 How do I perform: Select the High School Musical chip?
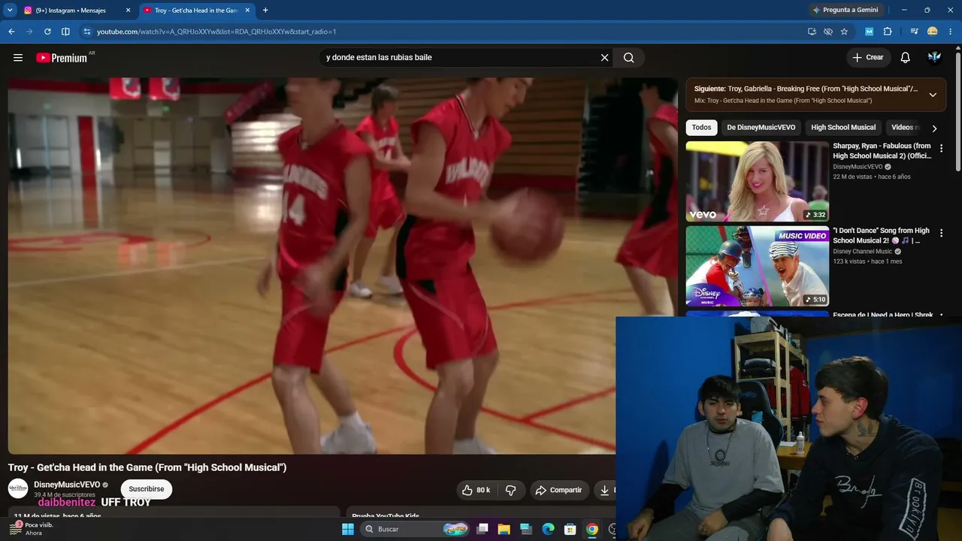click(x=843, y=128)
